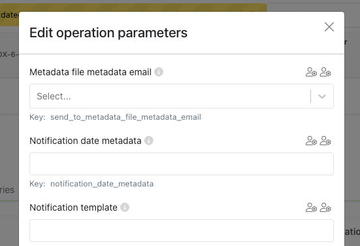Focus the Notification date metadata input field
Image resolution: width=360 pixels, height=246 pixels.
coord(182,164)
